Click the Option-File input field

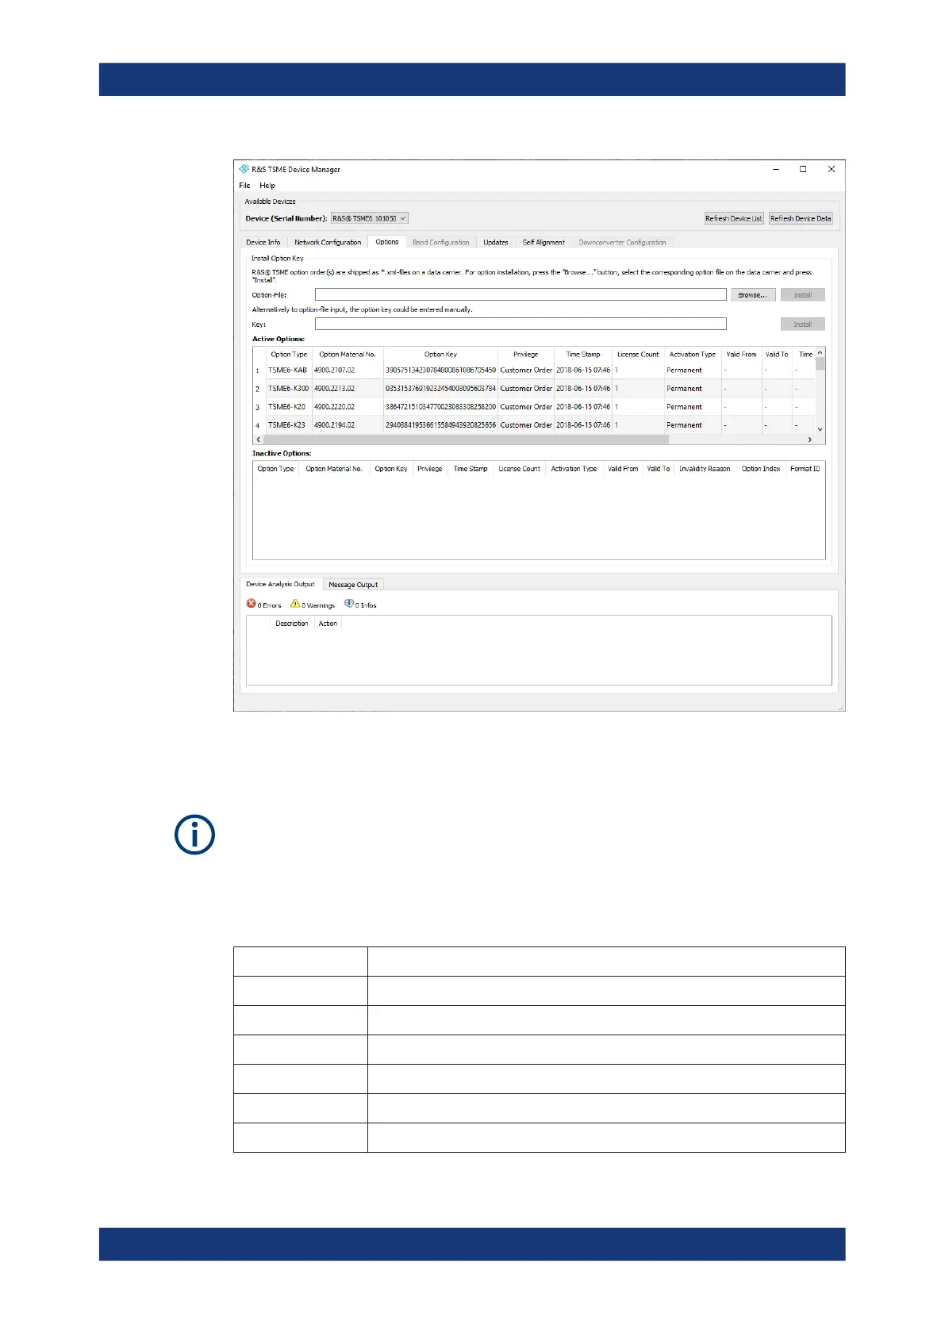(521, 294)
